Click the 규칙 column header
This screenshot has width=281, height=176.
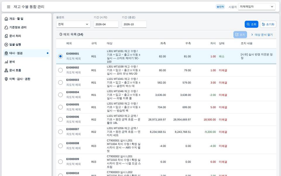94,43
